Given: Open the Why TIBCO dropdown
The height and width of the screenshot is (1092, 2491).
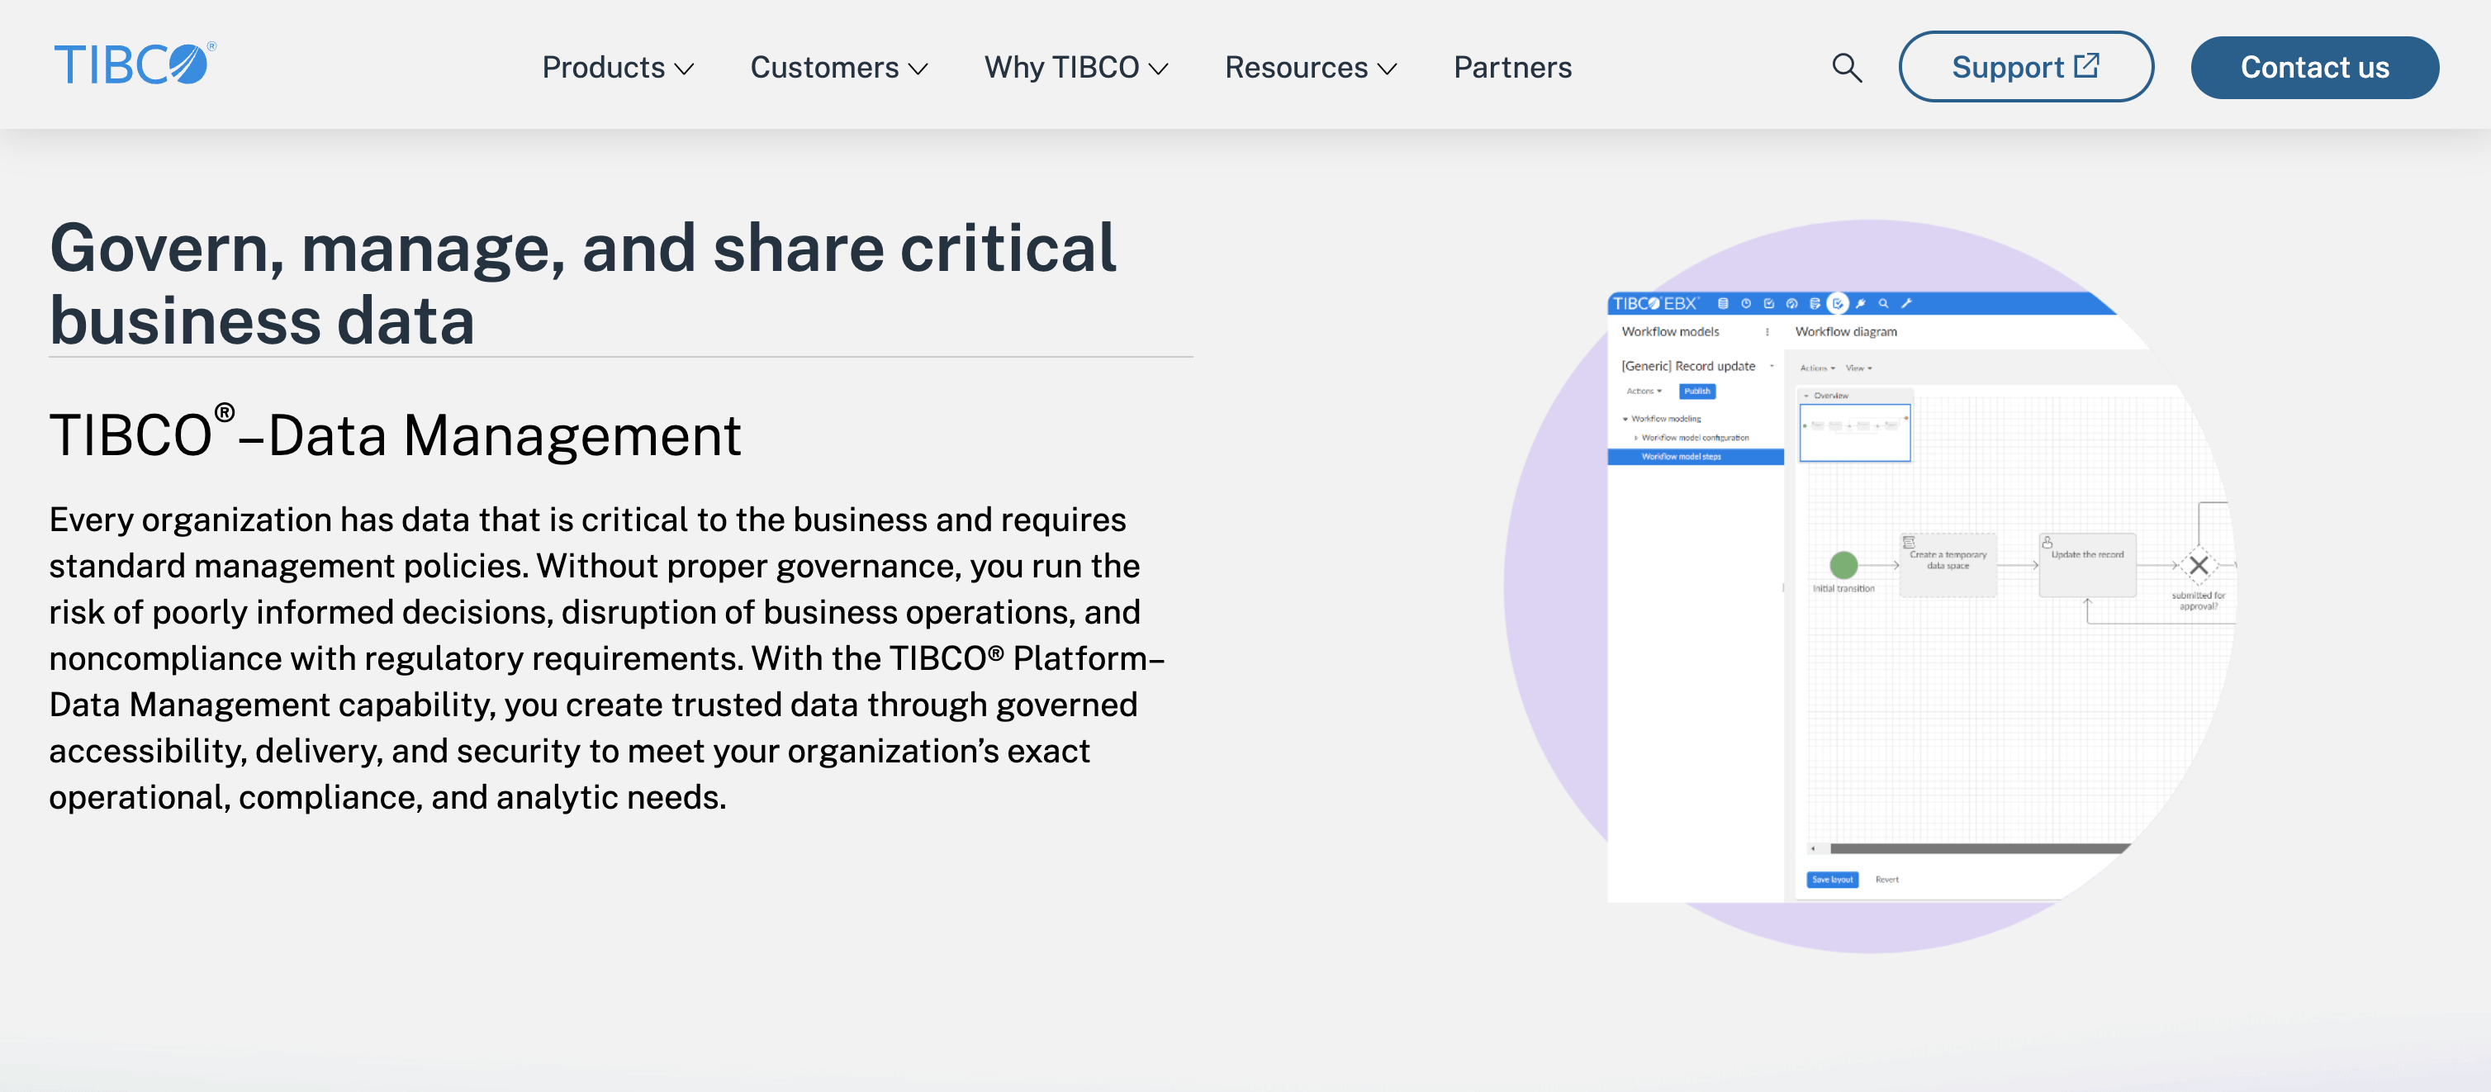Looking at the screenshot, I should coord(1076,68).
